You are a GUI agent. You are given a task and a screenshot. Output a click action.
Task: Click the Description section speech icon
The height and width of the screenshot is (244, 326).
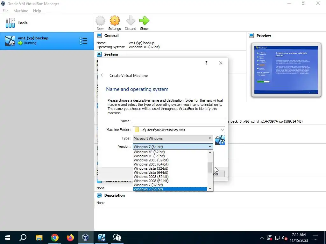tap(99, 195)
